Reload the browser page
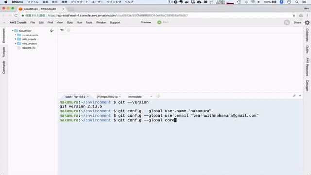The height and width of the screenshot is (175, 311). pyautogui.click(x=16, y=15)
